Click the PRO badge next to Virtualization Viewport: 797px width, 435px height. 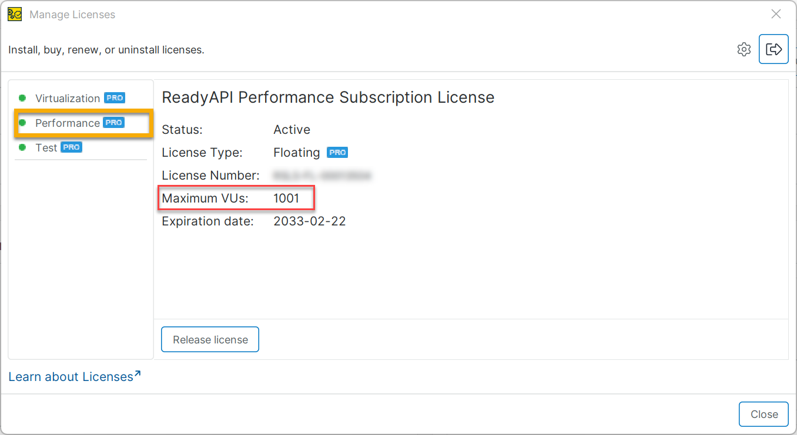[115, 98]
